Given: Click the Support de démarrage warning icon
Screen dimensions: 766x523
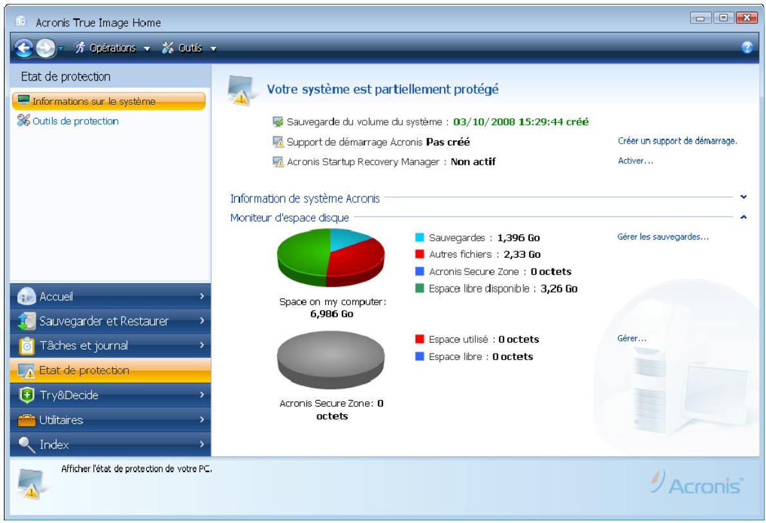Looking at the screenshot, I should point(278,142).
